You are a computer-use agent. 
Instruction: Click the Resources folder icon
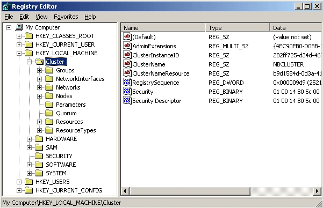49,122
